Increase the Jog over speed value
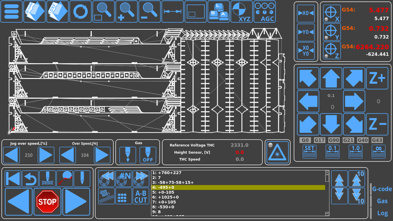Viewport: 393px width, 221px height. pyautogui.click(x=46, y=155)
